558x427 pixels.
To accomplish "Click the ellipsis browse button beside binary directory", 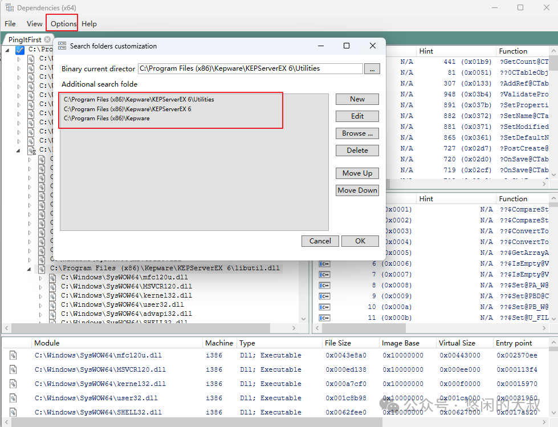I will pyautogui.click(x=372, y=68).
